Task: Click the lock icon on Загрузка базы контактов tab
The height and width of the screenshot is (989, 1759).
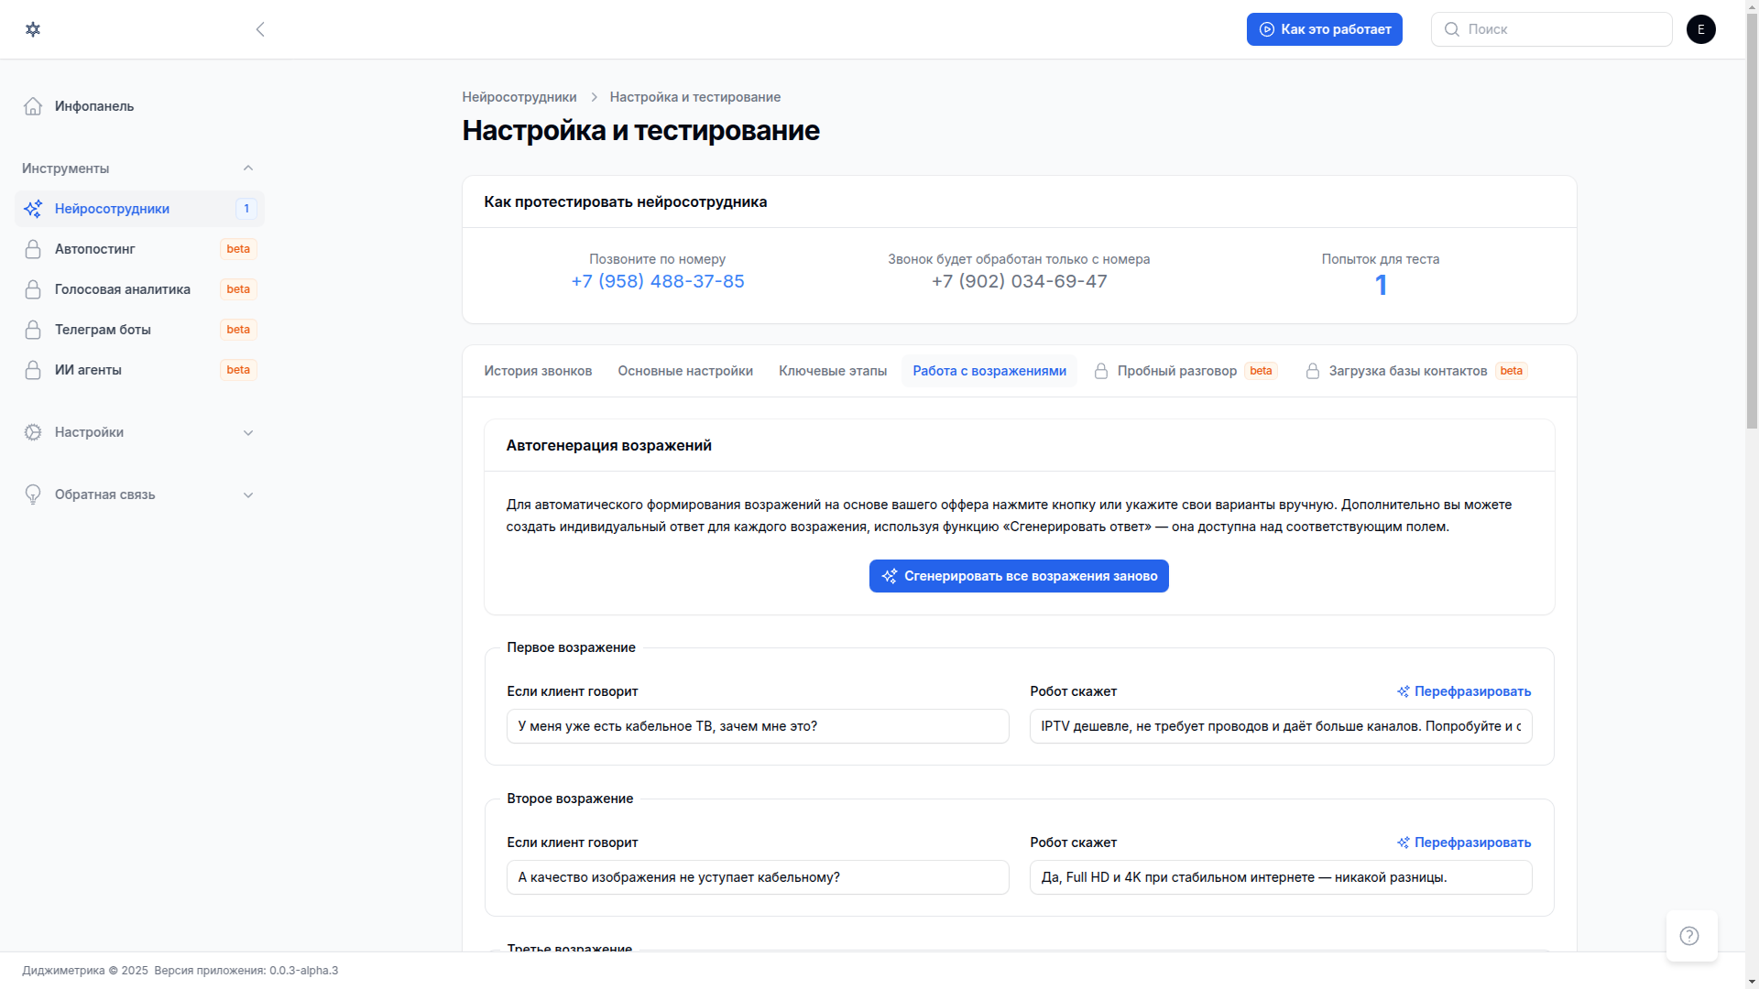Action: coord(1313,371)
